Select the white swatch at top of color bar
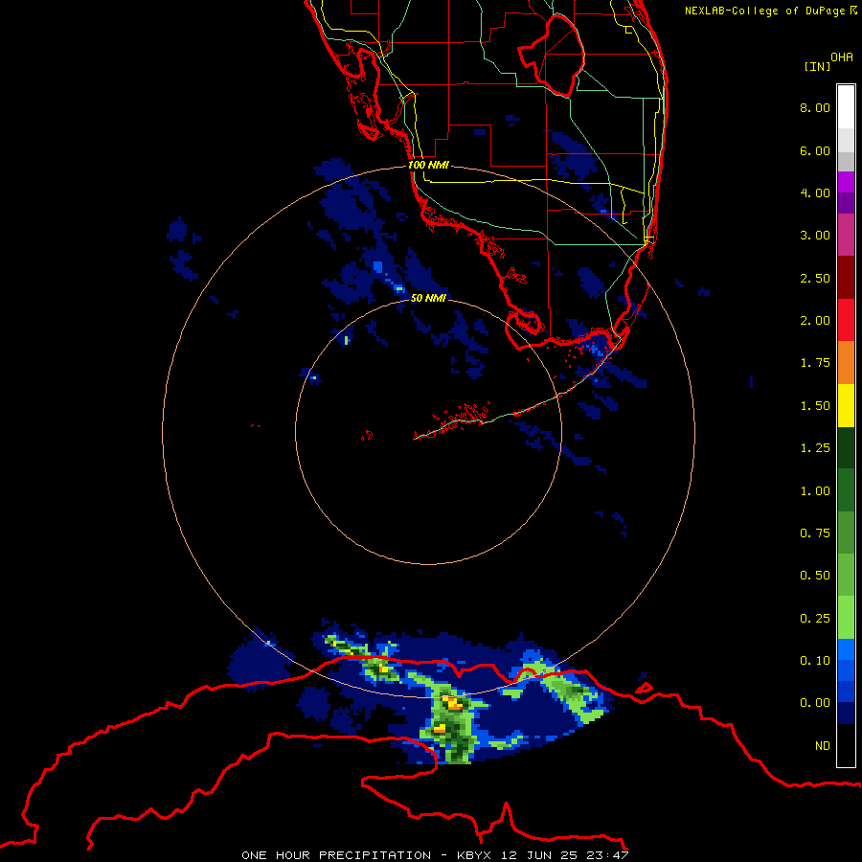Image resolution: width=862 pixels, height=862 pixels. [x=846, y=107]
